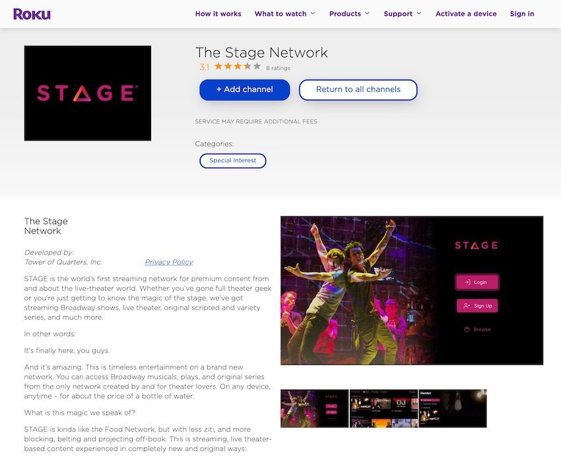Image resolution: width=561 pixels, height=461 pixels.
Task: Click the channel title The Stage Network
Action: [x=261, y=53]
